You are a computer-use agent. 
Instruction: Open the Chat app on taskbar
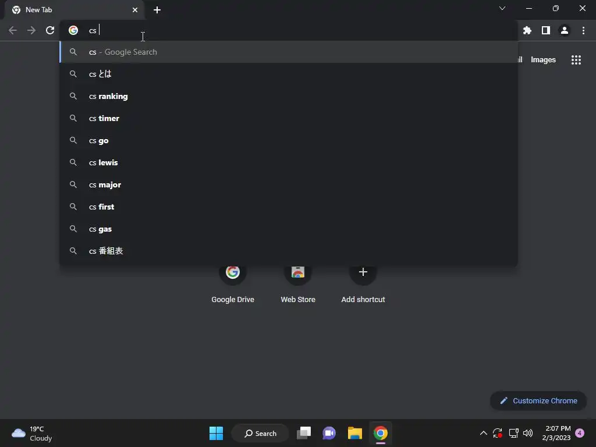tap(329, 433)
